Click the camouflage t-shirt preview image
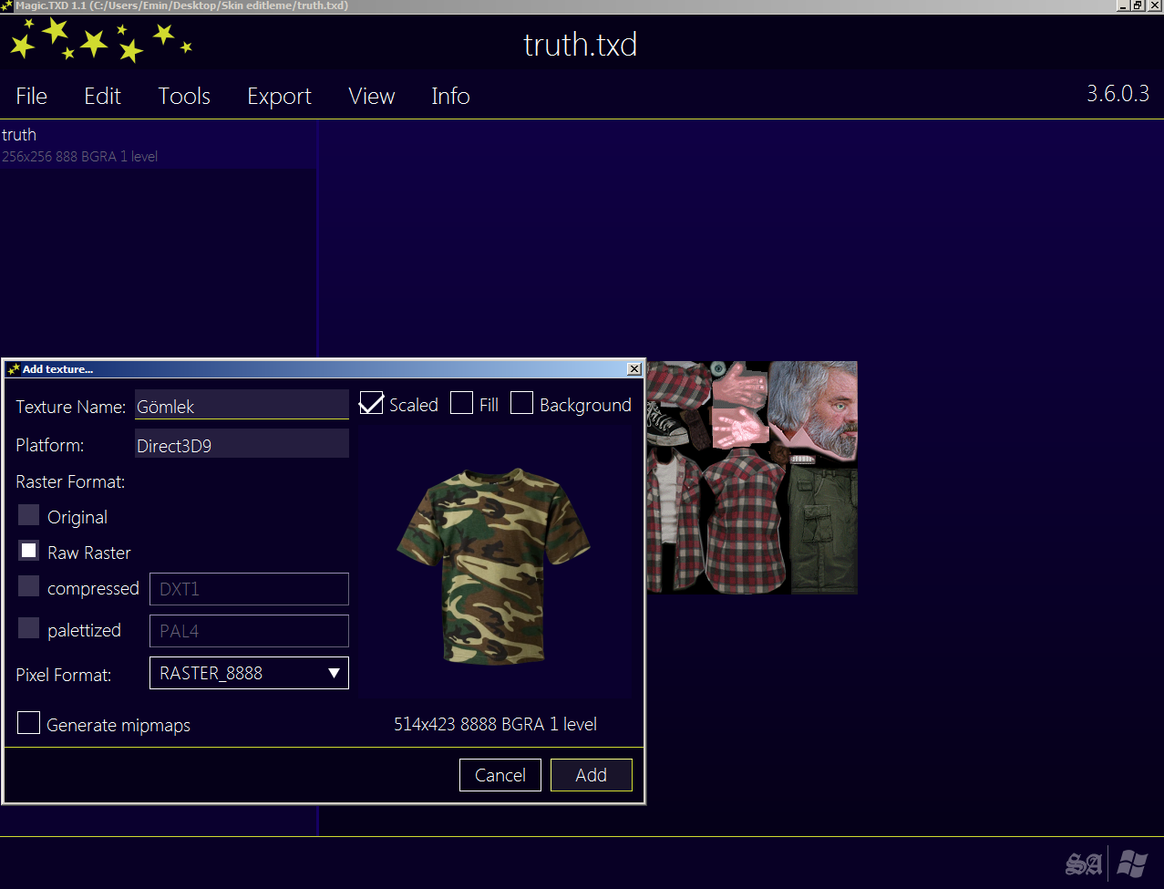Image resolution: width=1164 pixels, height=889 pixels. coord(495,565)
